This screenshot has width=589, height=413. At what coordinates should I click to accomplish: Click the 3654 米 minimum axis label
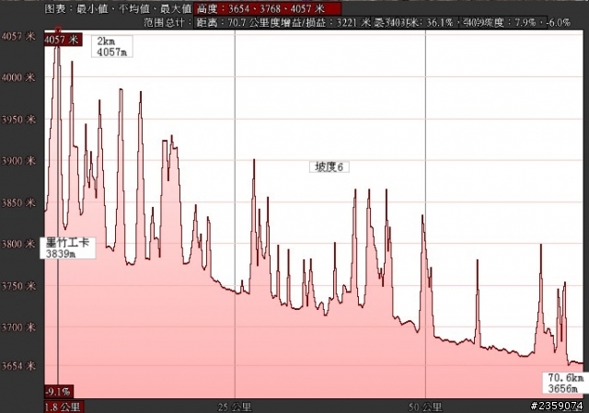(18, 366)
